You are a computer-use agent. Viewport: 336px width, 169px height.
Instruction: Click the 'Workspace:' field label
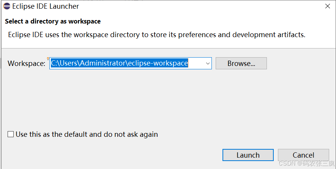(x=27, y=64)
